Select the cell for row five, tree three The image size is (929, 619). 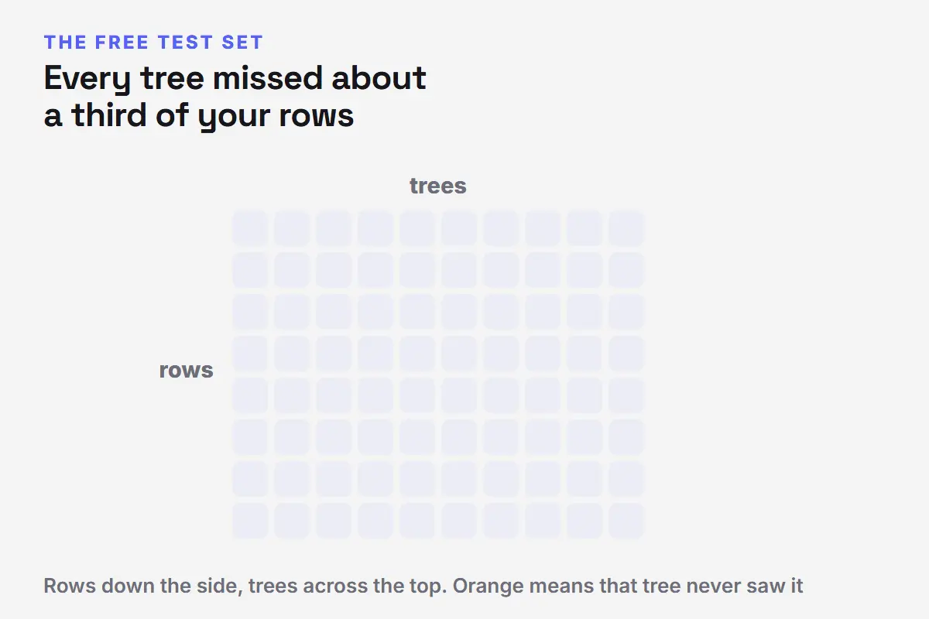coord(334,395)
